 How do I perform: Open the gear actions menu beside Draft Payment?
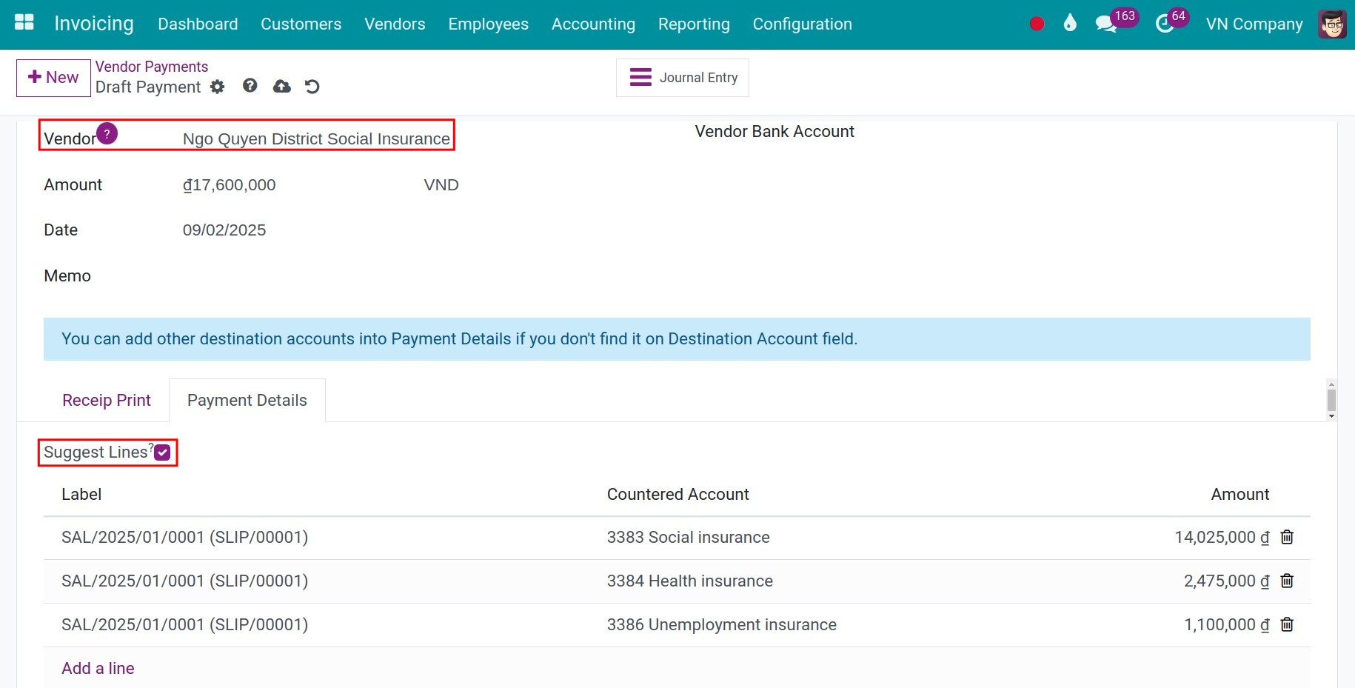217,87
